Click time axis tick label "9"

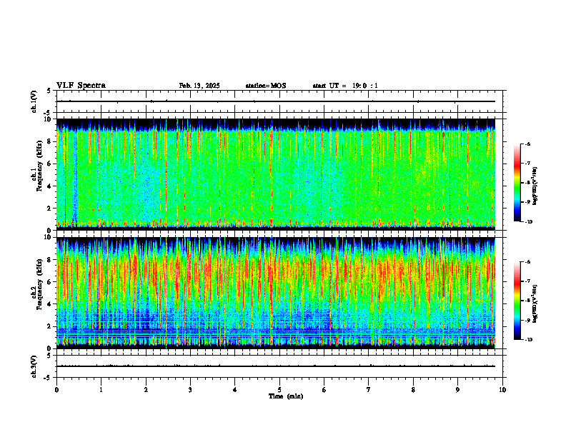click(457, 390)
